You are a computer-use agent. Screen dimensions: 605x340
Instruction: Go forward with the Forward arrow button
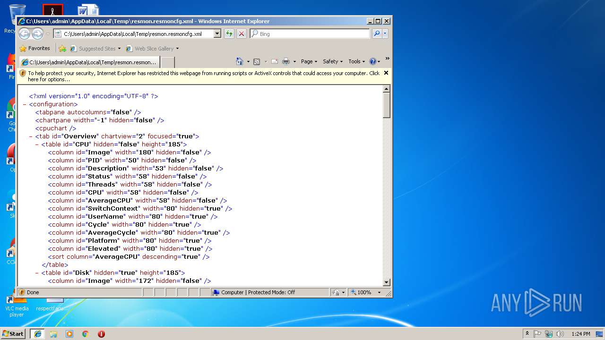tap(38, 34)
